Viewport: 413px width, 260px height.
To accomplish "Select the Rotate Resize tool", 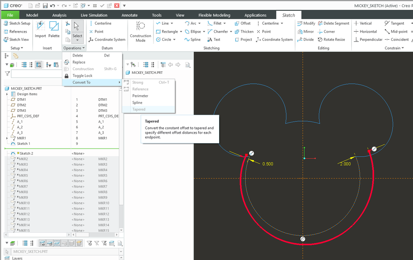I will click(331, 40).
